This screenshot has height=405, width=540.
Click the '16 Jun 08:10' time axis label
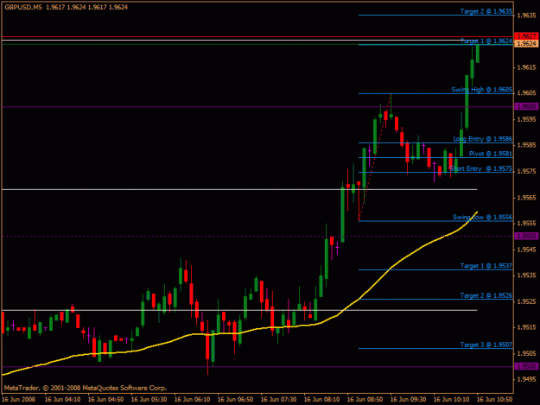321,400
